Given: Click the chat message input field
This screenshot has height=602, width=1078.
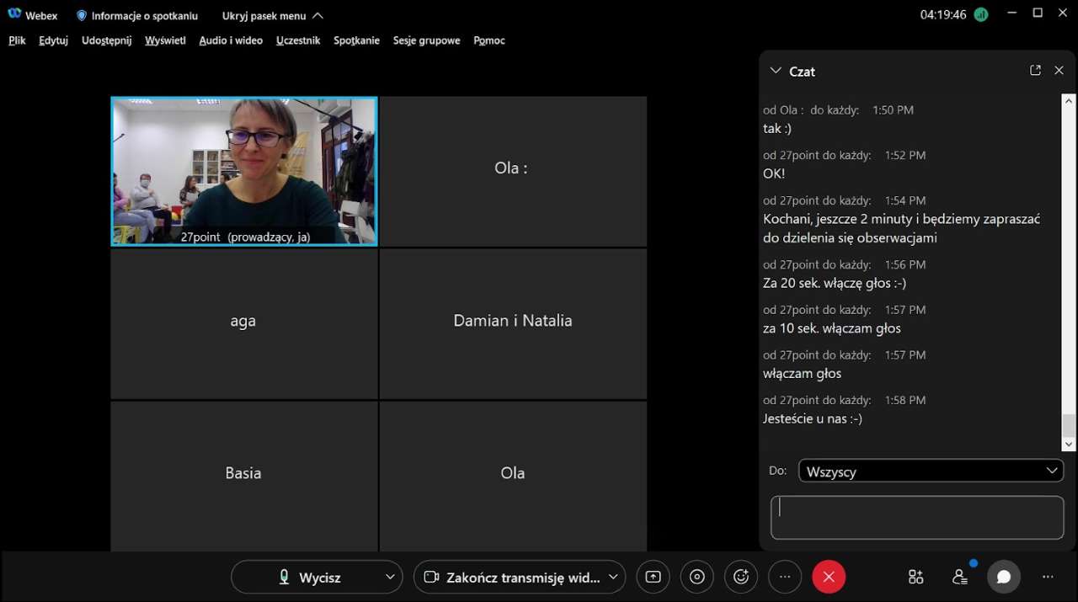Looking at the screenshot, I should pyautogui.click(x=916, y=517).
